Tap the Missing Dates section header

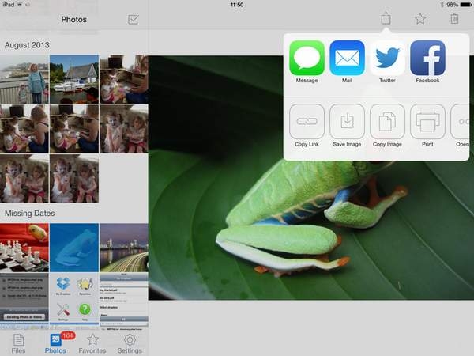[30, 213]
